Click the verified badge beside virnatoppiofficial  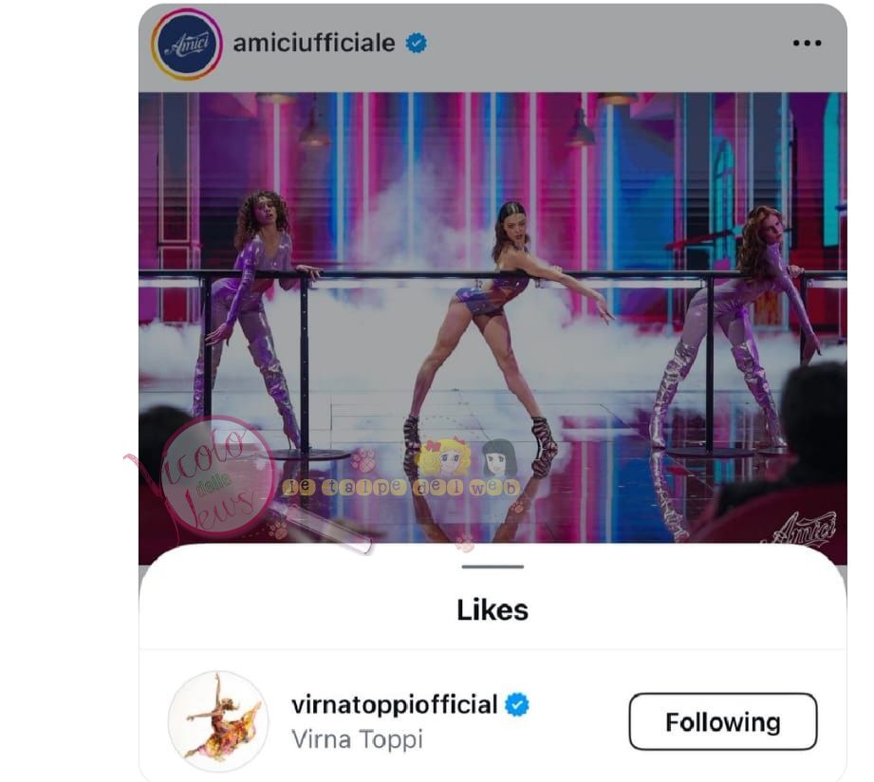(516, 705)
